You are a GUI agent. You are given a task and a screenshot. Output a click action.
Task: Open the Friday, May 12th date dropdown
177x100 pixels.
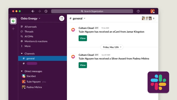coord(112,47)
